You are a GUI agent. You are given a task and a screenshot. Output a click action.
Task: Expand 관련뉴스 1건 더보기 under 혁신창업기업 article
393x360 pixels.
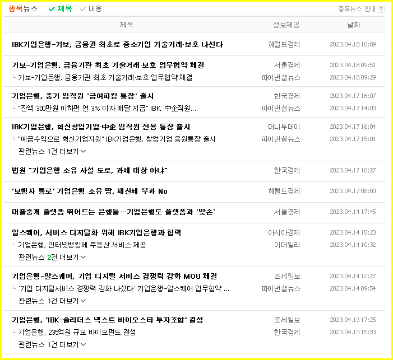tap(52, 152)
